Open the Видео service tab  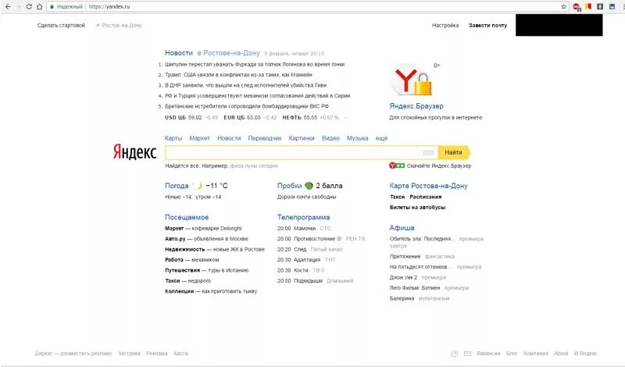[330, 138]
